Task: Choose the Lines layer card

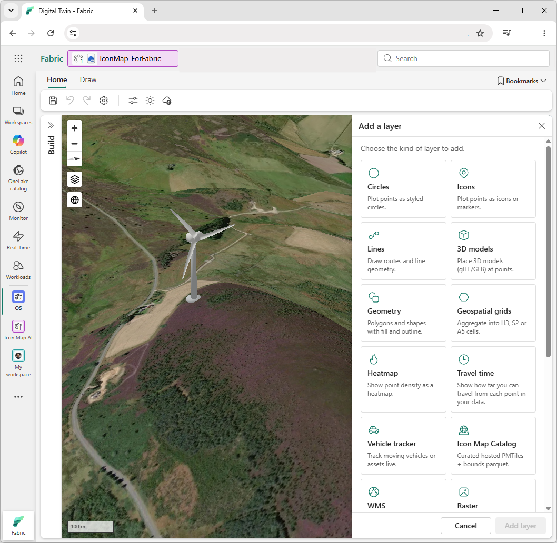Action: pyautogui.click(x=403, y=251)
